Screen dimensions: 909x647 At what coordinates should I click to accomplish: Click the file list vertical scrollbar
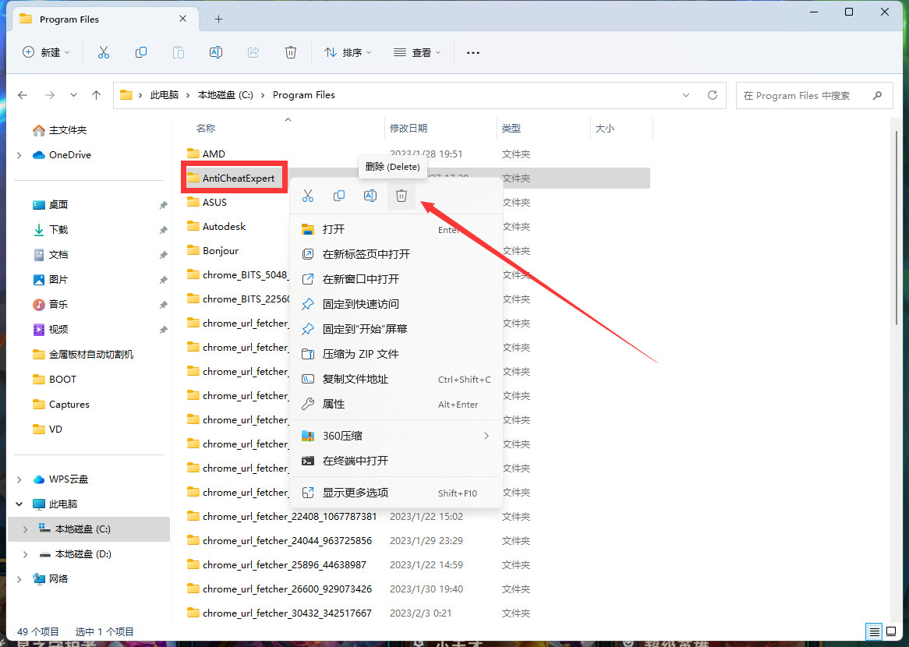pos(897,228)
